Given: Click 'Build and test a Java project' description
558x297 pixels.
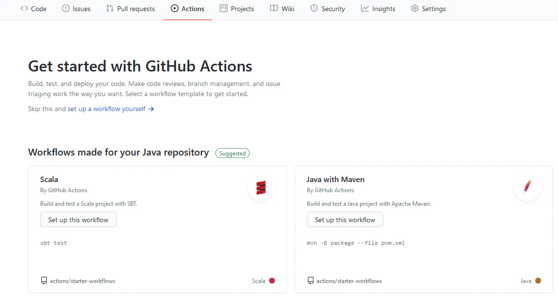Looking at the screenshot, I should coord(369,204).
